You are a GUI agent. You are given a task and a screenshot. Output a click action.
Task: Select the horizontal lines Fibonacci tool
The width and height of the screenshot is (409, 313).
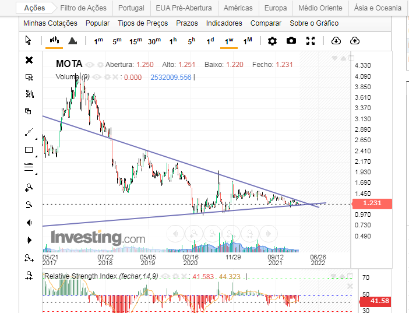[x=29, y=167]
